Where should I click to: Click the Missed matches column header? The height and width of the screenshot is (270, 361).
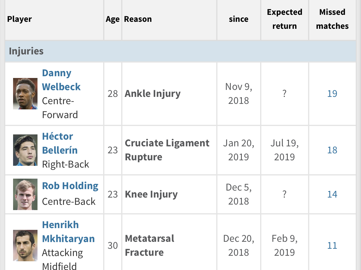332,19
